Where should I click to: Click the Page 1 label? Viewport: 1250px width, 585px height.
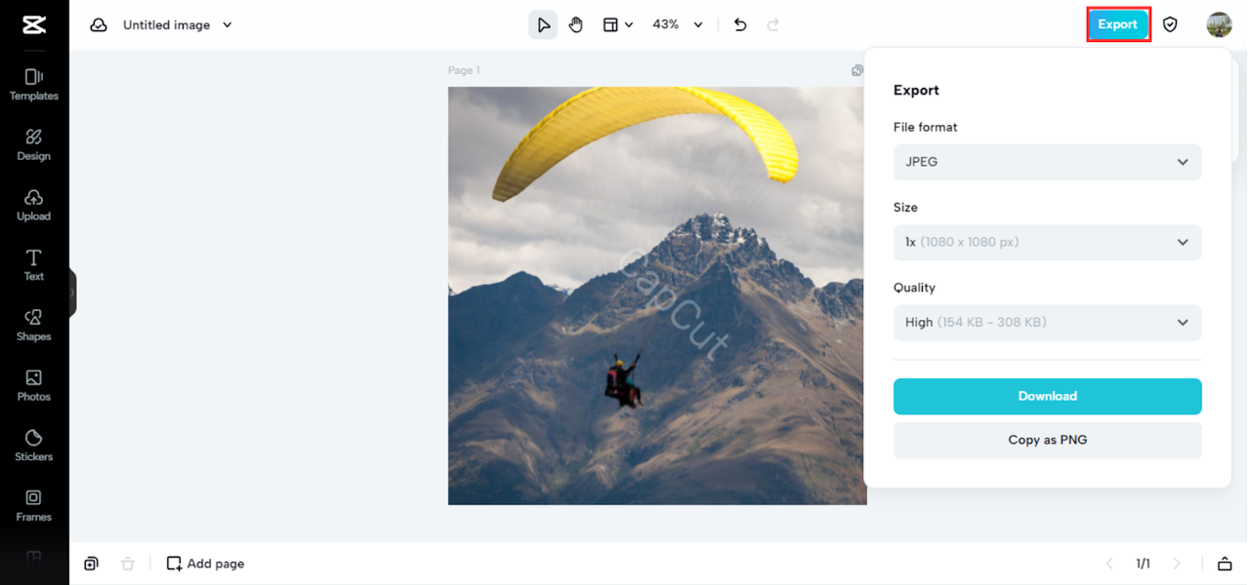(464, 70)
